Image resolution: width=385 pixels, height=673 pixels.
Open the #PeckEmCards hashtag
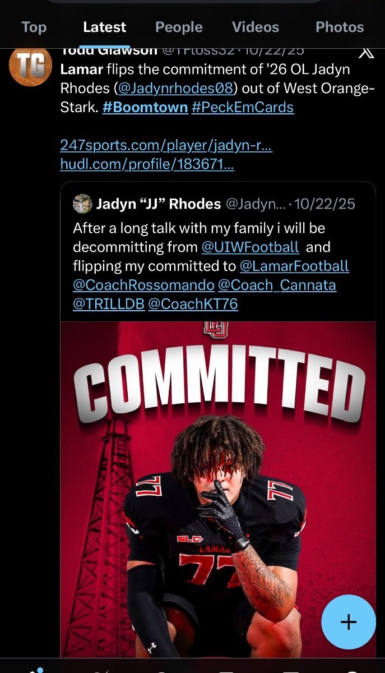coord(243,107)
